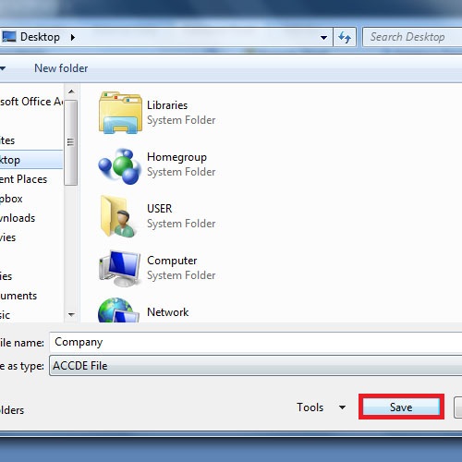Select Downloads in the navigation pane
This screenshot has height=462, width=462.
click(18, 218)
